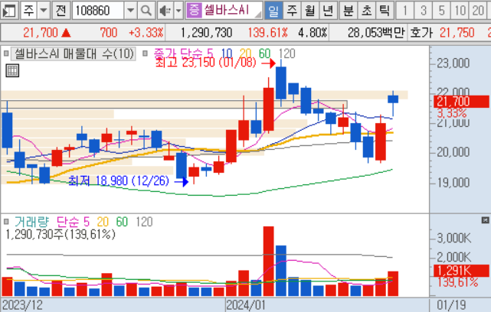491x312 pixels.
Task: Click the 4.80% value
Action: point(313,33)
